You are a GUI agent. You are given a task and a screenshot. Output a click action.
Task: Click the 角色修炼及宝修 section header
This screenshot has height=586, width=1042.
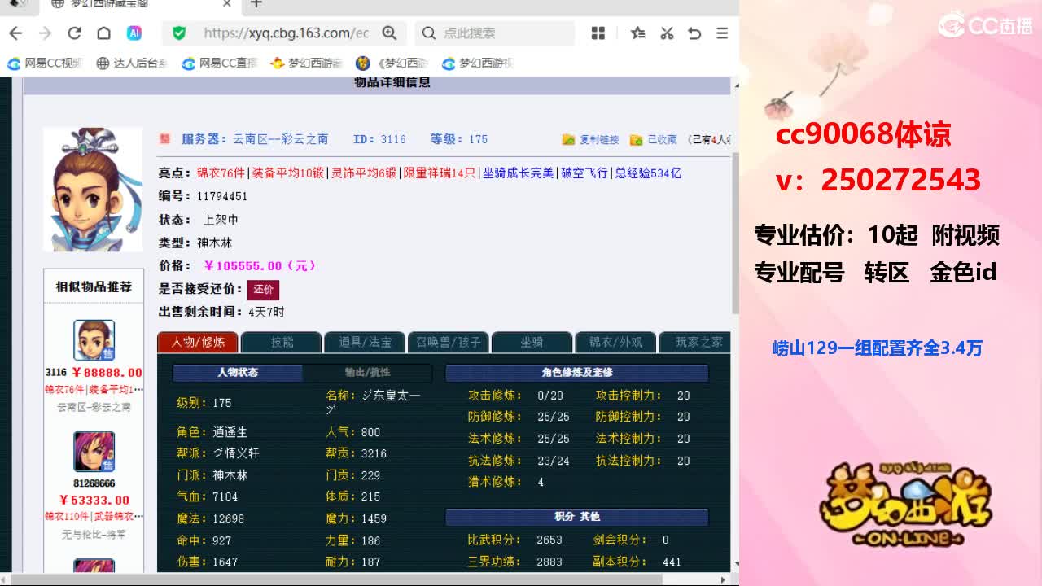tap(577, 373)
